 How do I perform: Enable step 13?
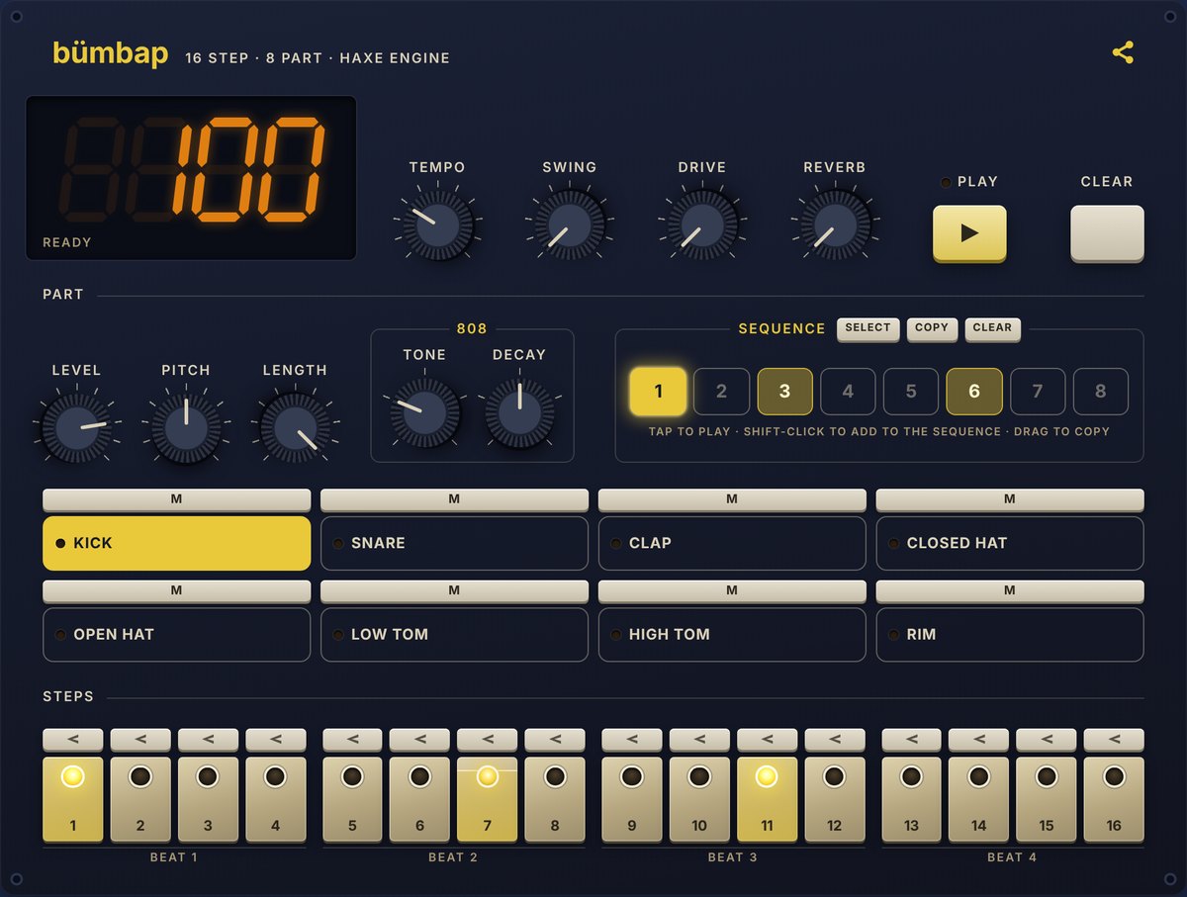point(911,799)
